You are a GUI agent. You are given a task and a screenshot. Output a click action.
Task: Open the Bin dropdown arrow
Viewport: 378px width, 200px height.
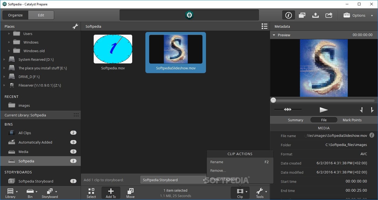pyautogui.click(x=37, y=192)
